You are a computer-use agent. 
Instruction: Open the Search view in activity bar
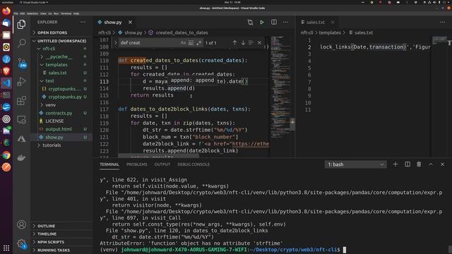point(21,44)
